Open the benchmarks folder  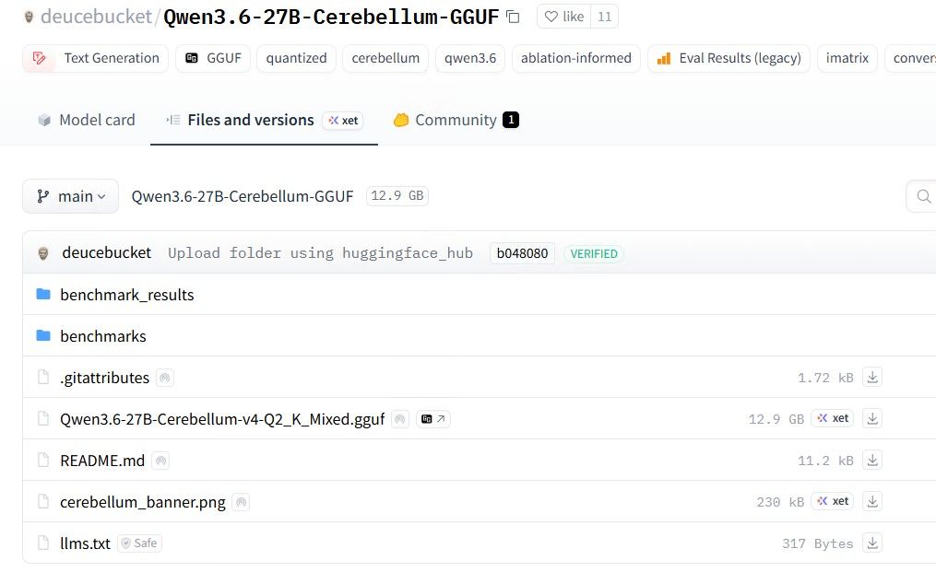103,336
